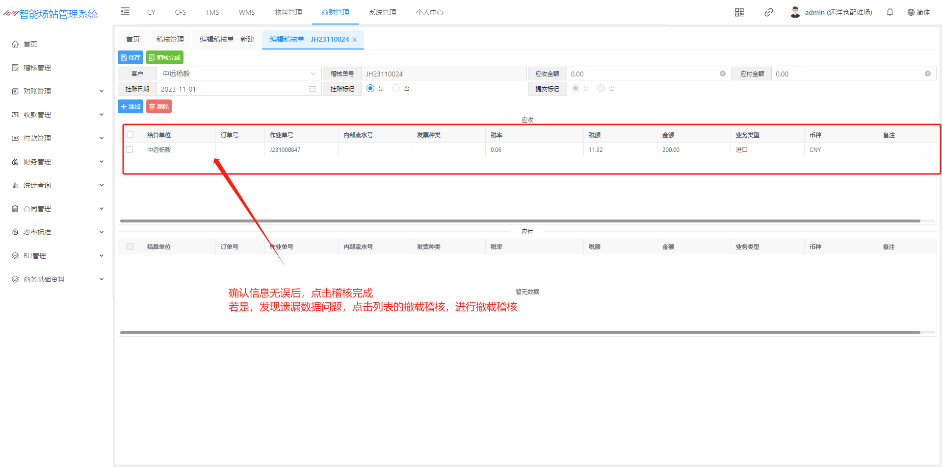
Task: Switch to the WMS top menu
Action: (247, 12)
